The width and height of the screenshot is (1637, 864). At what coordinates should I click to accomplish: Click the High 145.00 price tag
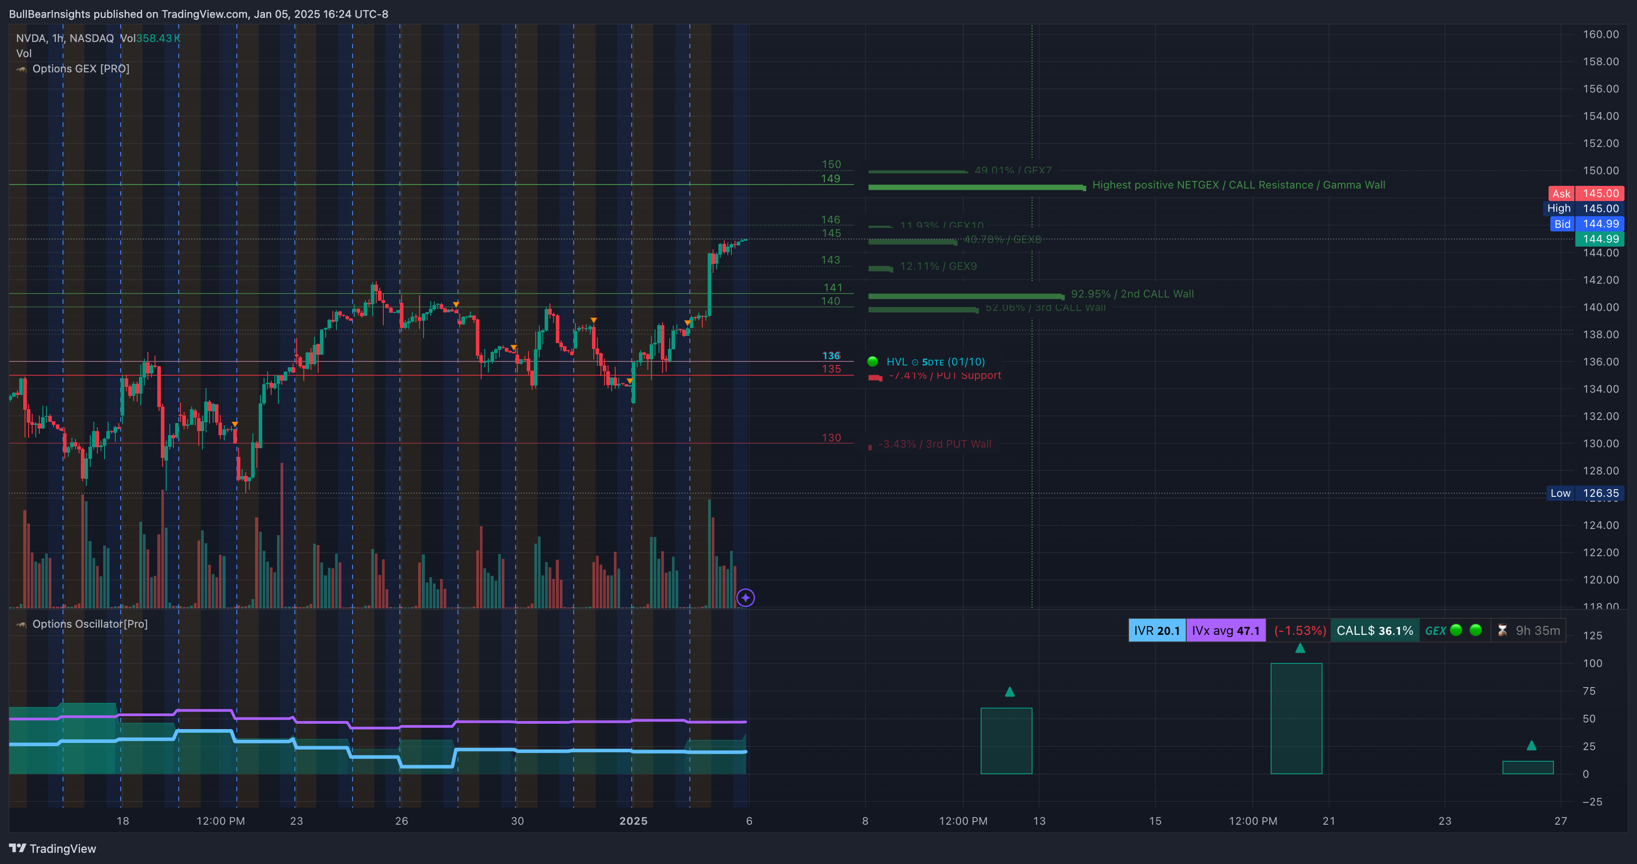tap(1584, 208)
